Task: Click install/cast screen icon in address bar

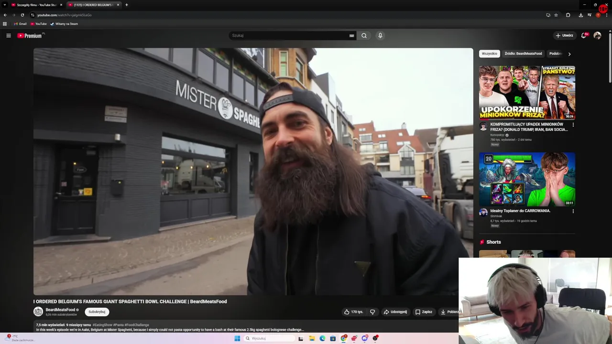Action: click(x=548, y=15)
